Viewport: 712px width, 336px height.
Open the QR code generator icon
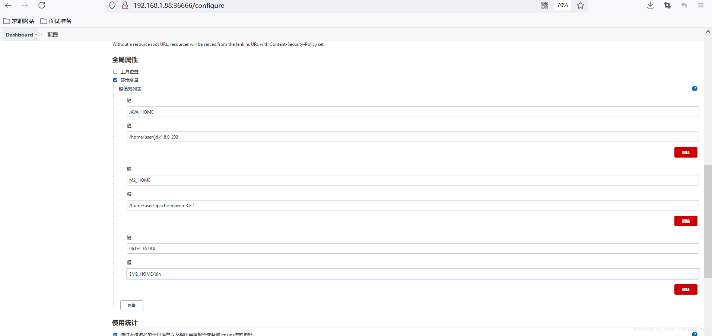click(x=545, y=5)
